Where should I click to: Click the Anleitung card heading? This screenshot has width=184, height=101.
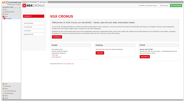(x=99, y=45)
